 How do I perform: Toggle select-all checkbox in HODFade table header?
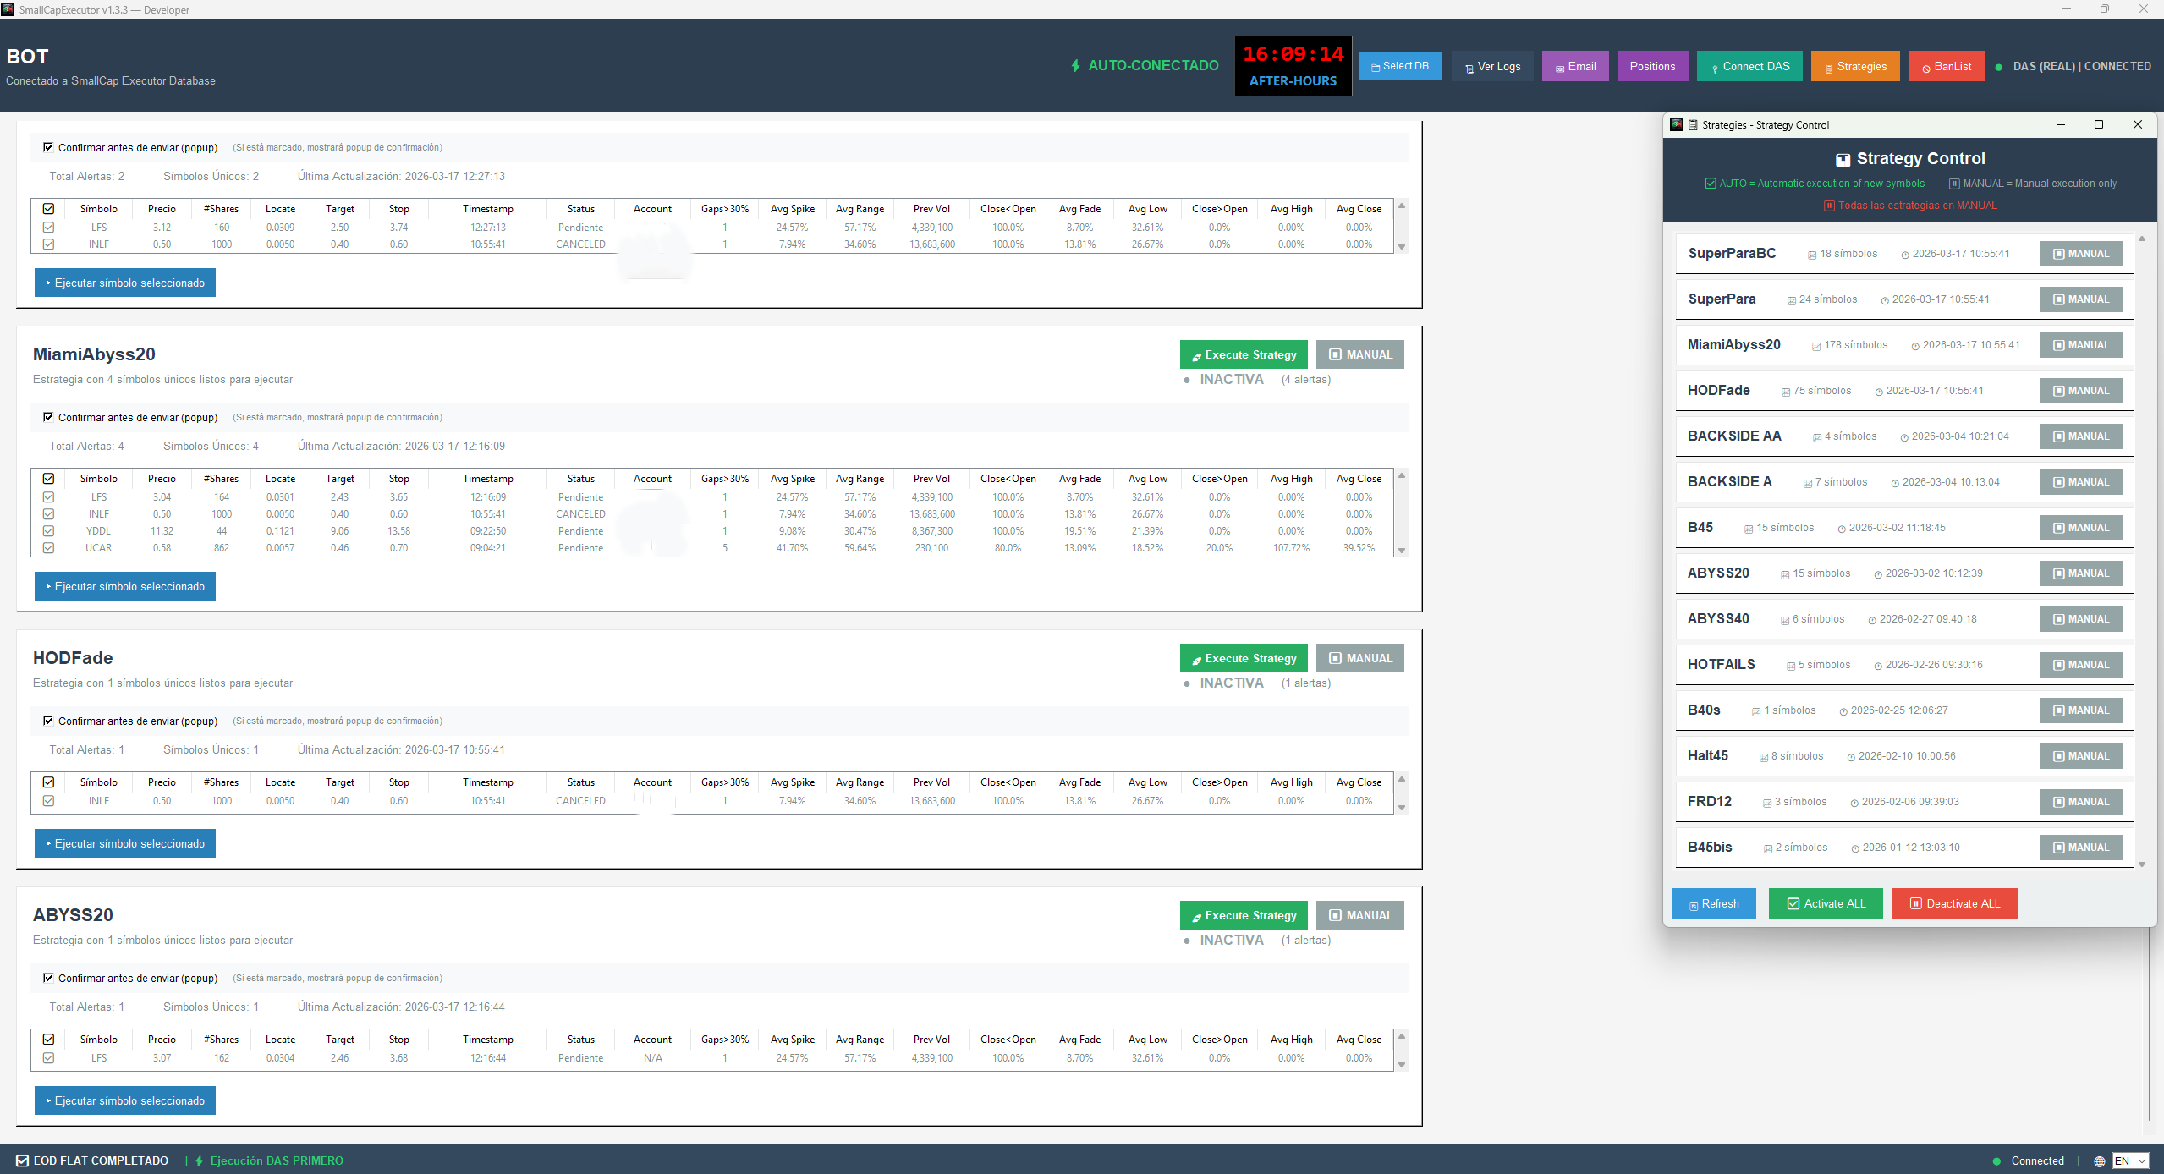tap(48, 782)
